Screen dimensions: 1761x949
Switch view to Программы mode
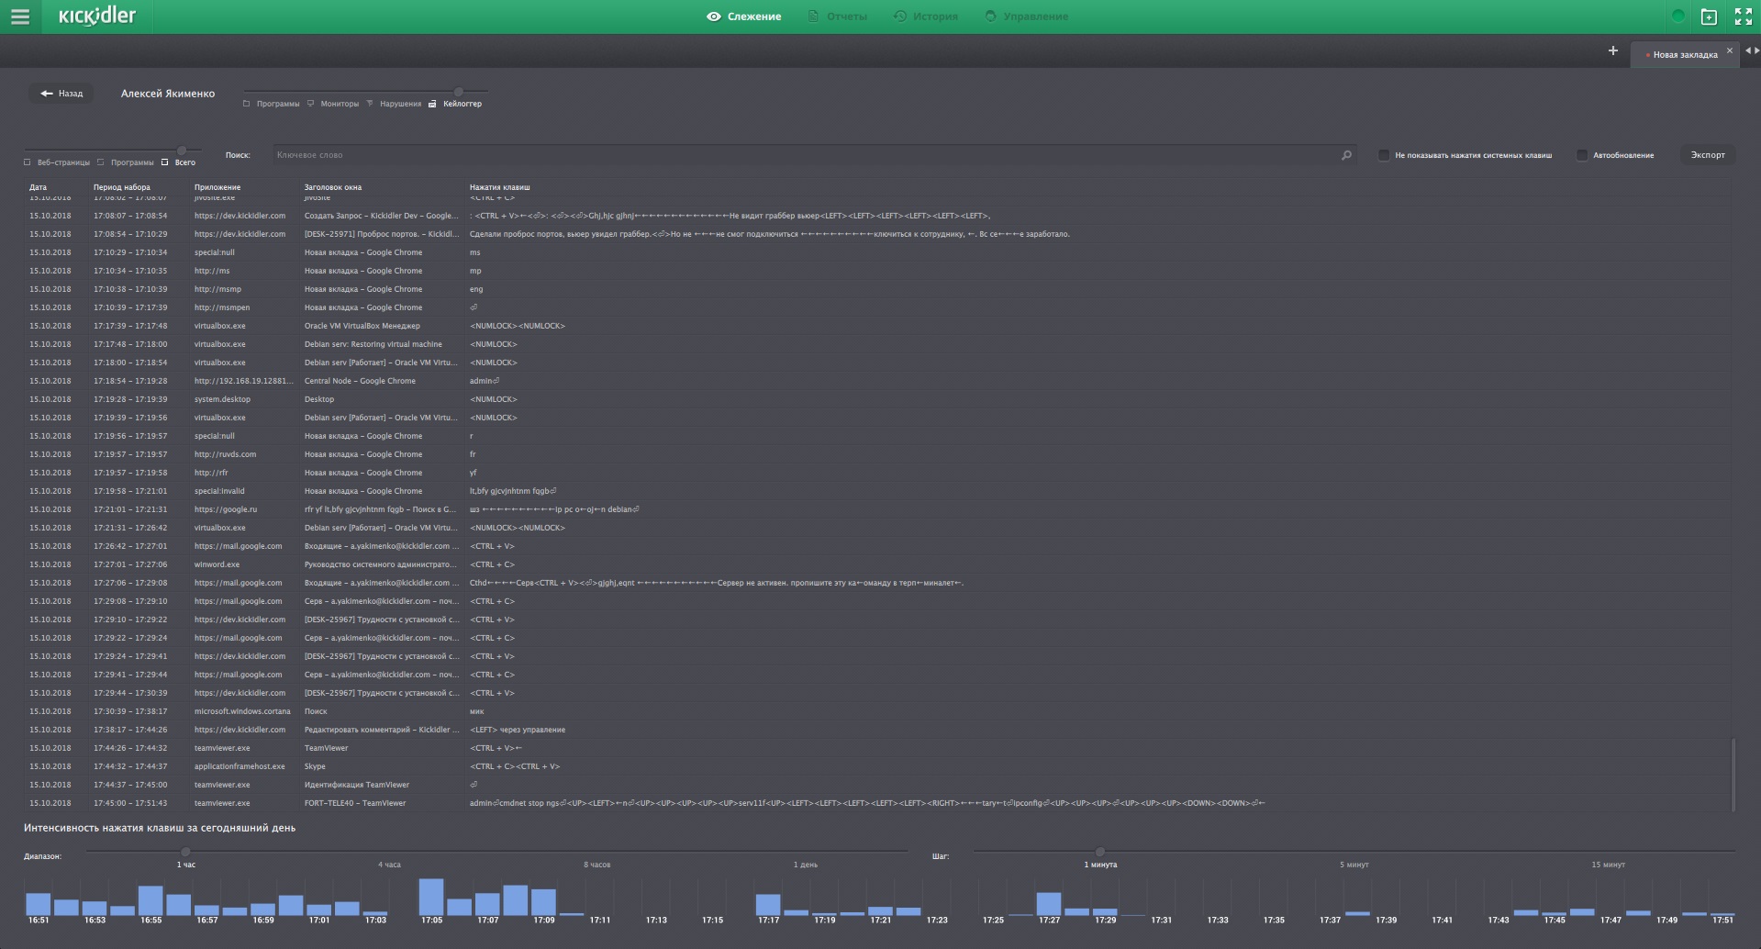coord(272,104)
